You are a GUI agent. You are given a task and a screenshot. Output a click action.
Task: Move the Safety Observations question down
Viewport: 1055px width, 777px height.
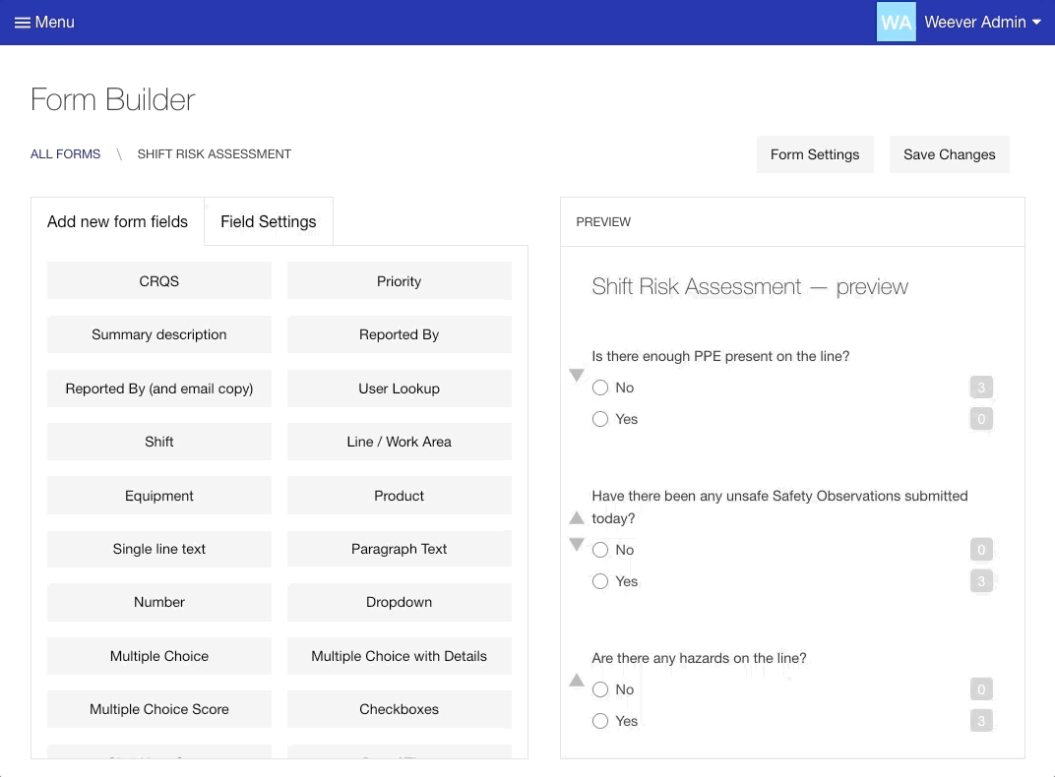click(x=577, y=545)
